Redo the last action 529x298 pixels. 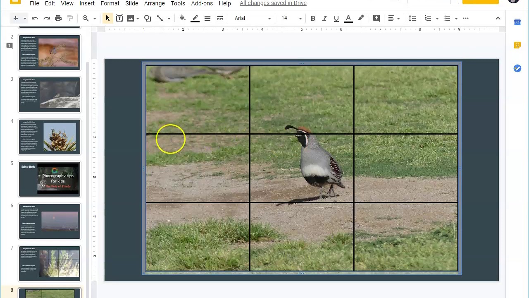point(47,18)
